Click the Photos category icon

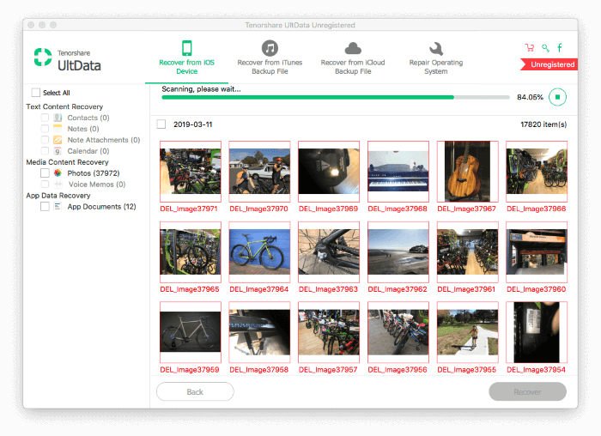pyautogui.click(x=58, y=173)
